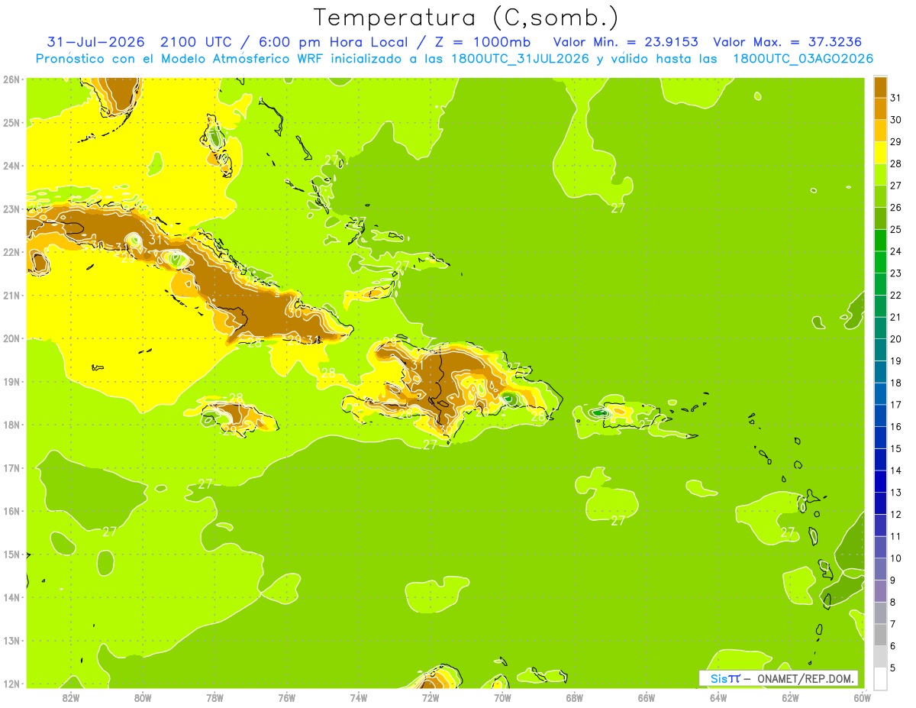Click legend value '18'

pyautogui.click(x=896, y=383)
